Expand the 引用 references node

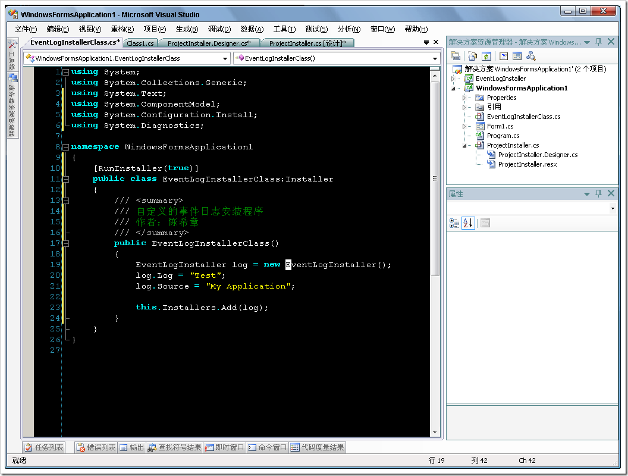(464, 107)
